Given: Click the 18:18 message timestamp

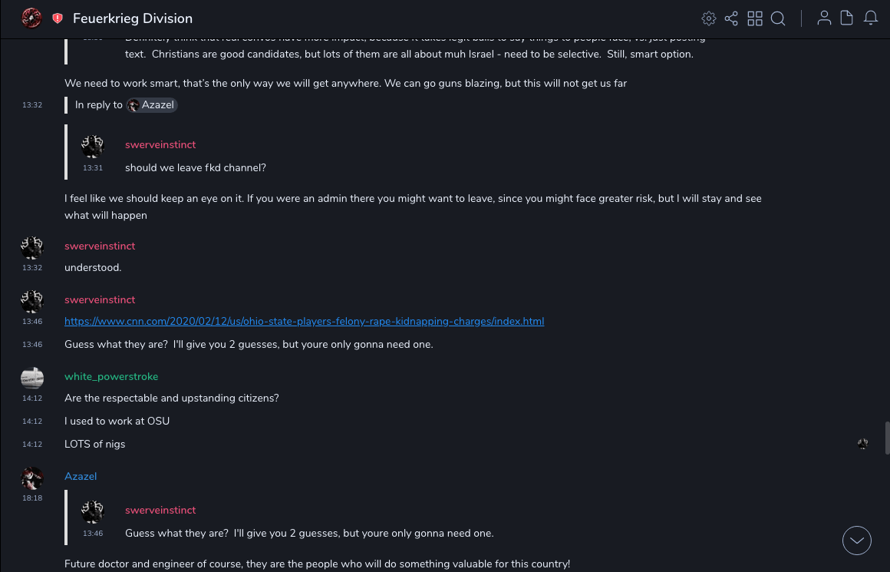Looking at the screenshot, I should point(32,498).
